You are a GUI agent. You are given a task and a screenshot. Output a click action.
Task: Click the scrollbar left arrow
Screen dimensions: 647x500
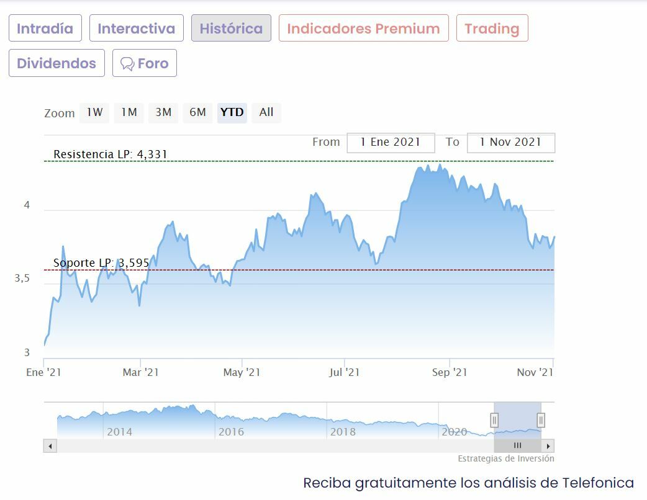click(50, 446)
